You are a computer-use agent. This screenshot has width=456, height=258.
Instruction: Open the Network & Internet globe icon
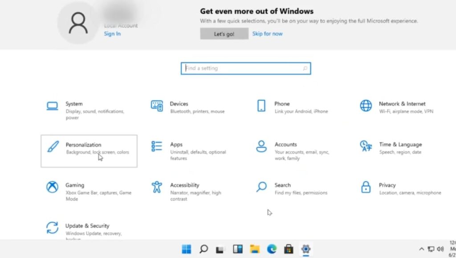coord(366,106)
